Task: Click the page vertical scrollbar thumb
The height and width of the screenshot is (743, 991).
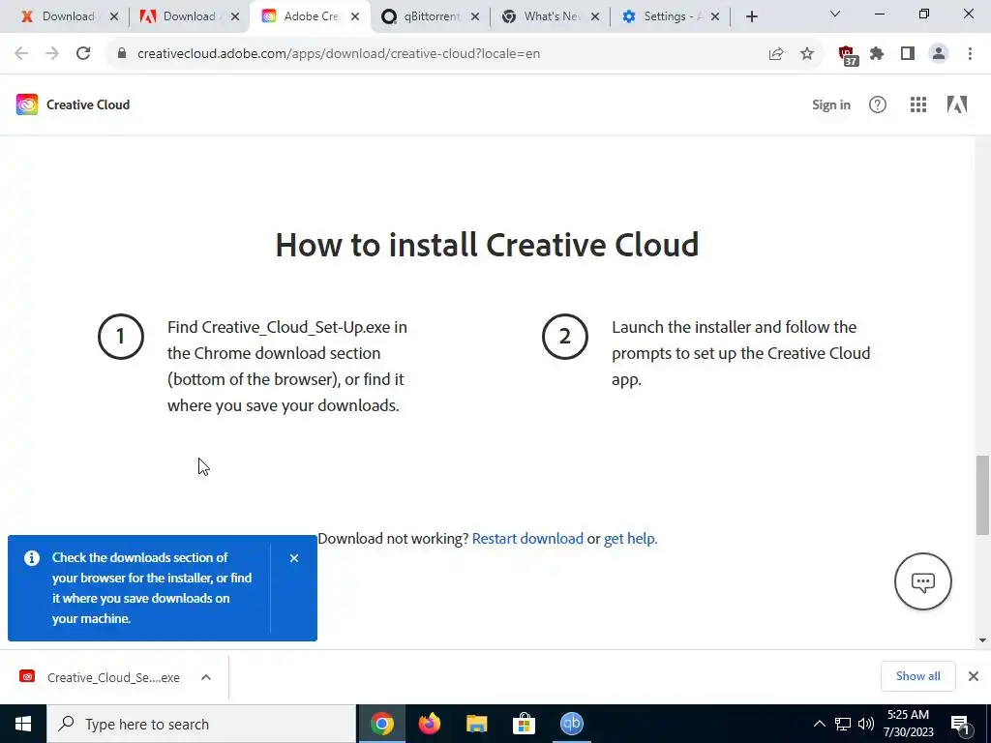Action: 982,494
